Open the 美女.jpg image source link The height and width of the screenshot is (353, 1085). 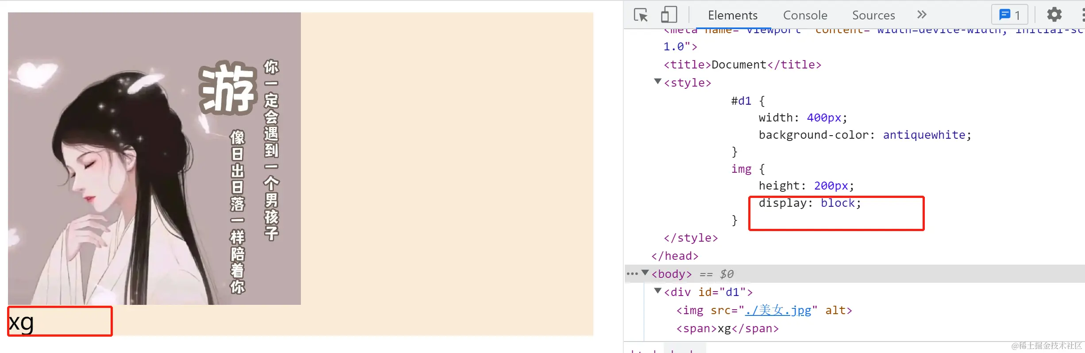pos(778,311)
